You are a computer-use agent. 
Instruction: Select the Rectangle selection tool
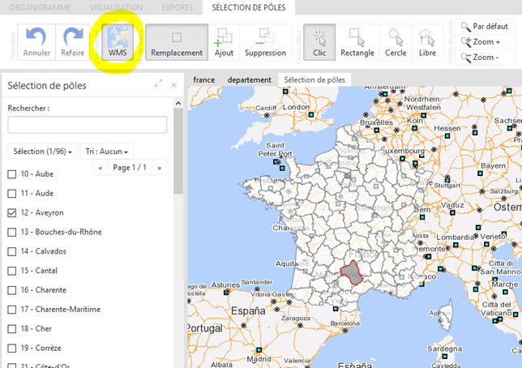357,42
